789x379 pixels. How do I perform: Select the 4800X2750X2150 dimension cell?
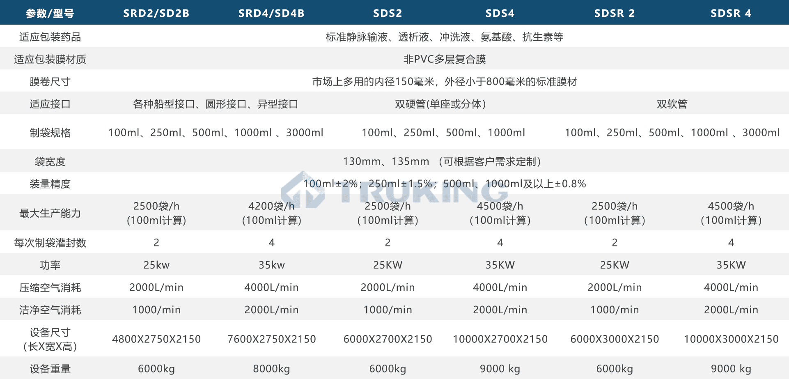click(x=156, y=339)
